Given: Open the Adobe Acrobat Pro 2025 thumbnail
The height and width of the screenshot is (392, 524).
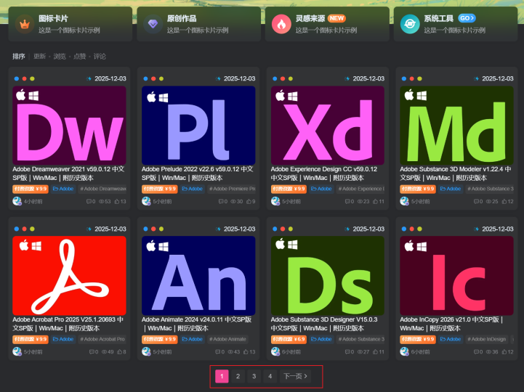Looking at the screenshot, I should (69, 276).
